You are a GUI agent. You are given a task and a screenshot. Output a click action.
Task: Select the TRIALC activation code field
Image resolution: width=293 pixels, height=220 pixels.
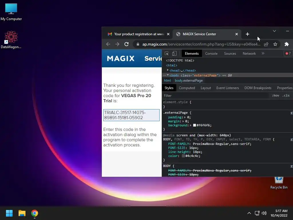131,115
